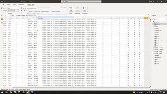Open the Year Rank column filter dropdown
Viewport: 167px width, 94px height.
tap(103, 18)
